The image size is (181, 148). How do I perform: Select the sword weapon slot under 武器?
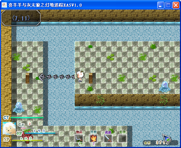[108, 138]
